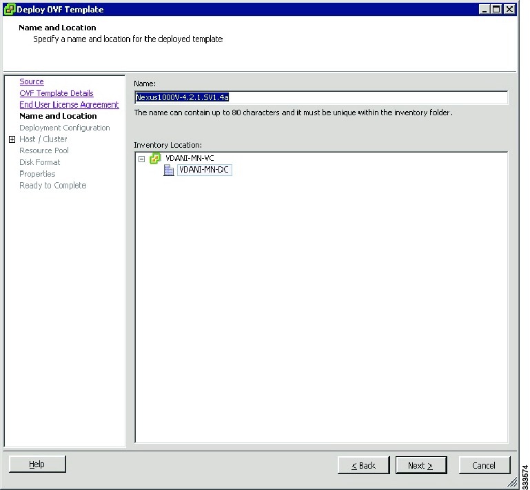Click the Host / Cluster step label
This screenshot has height=490, width=530.
click(43, 139)
